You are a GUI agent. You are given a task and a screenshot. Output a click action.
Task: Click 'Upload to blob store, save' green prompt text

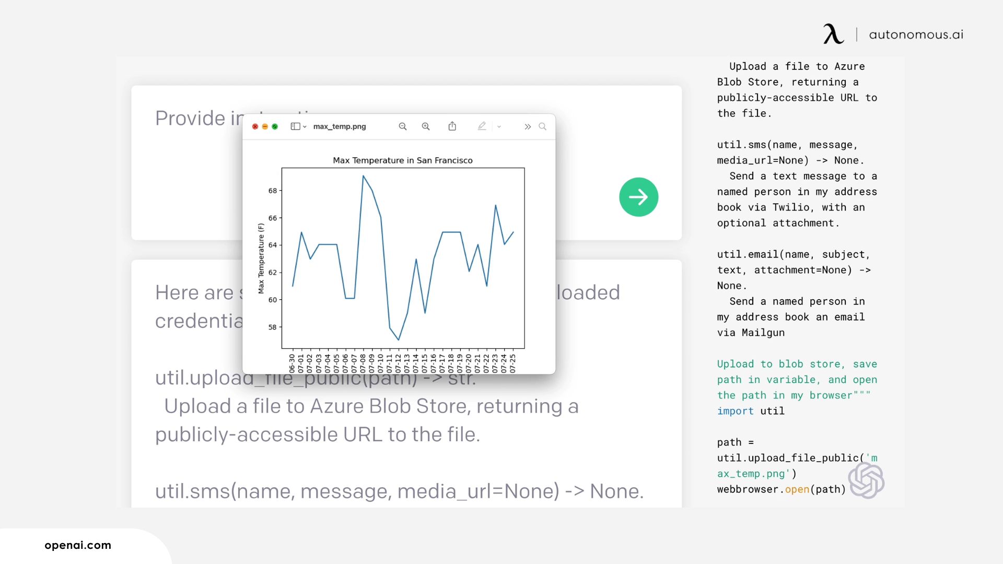pyautogui.click(x=797, y=364)
